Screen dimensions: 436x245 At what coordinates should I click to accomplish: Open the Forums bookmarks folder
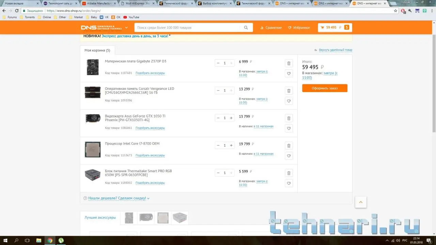point(10,17)
